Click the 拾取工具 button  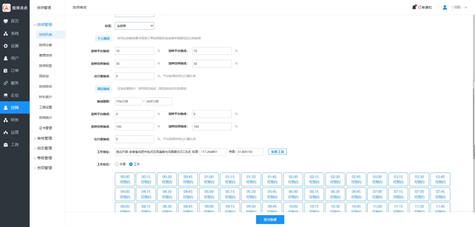pyautogui.click(x=278, y=151)
